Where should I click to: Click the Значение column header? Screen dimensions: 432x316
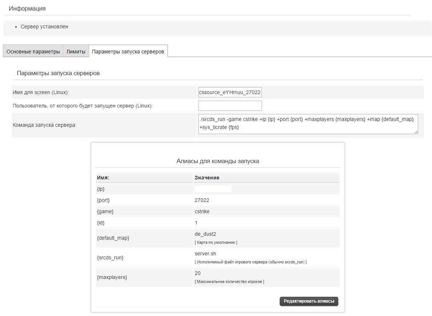tap(207, 178)
